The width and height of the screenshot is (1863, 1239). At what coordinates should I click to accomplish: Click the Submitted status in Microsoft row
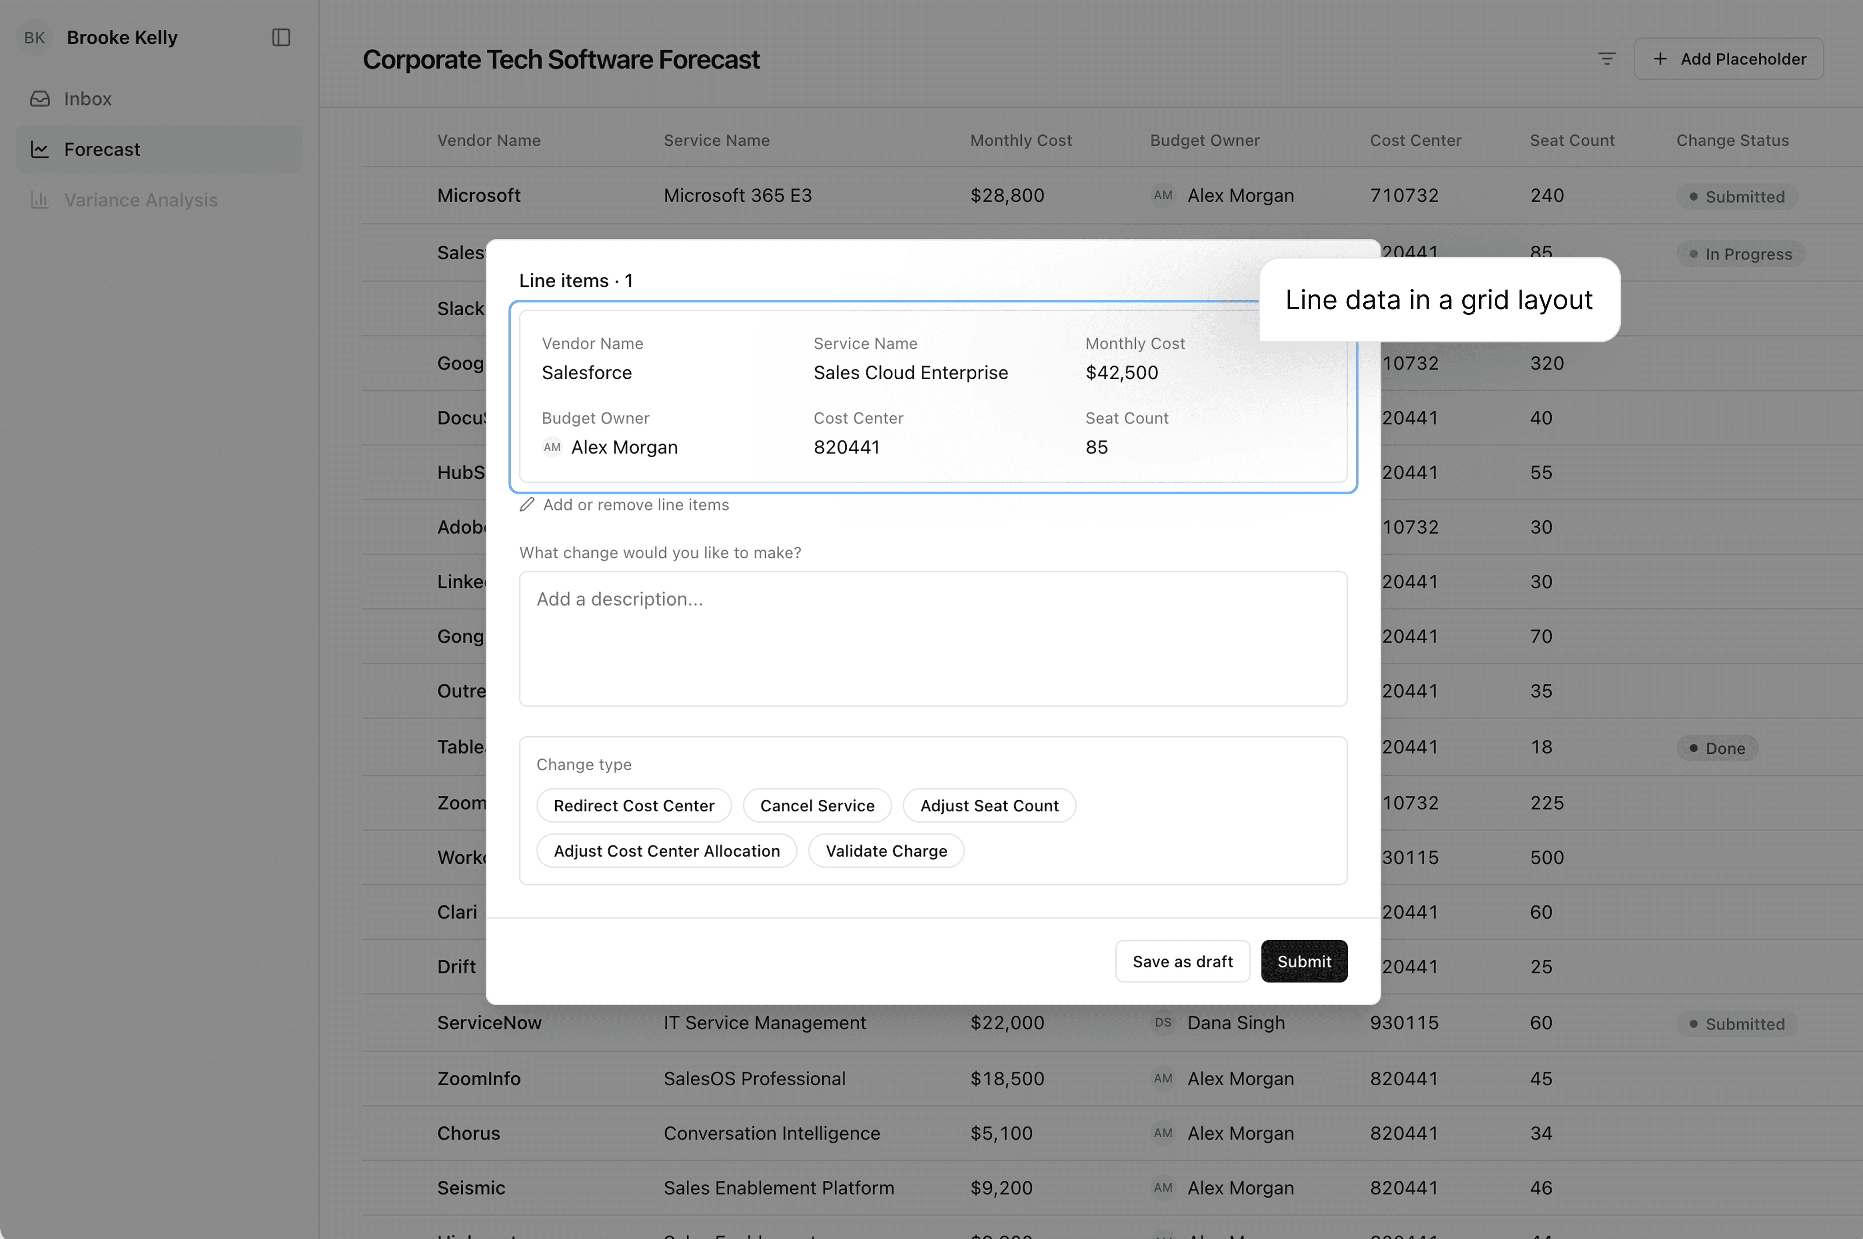coord(1737,197)
